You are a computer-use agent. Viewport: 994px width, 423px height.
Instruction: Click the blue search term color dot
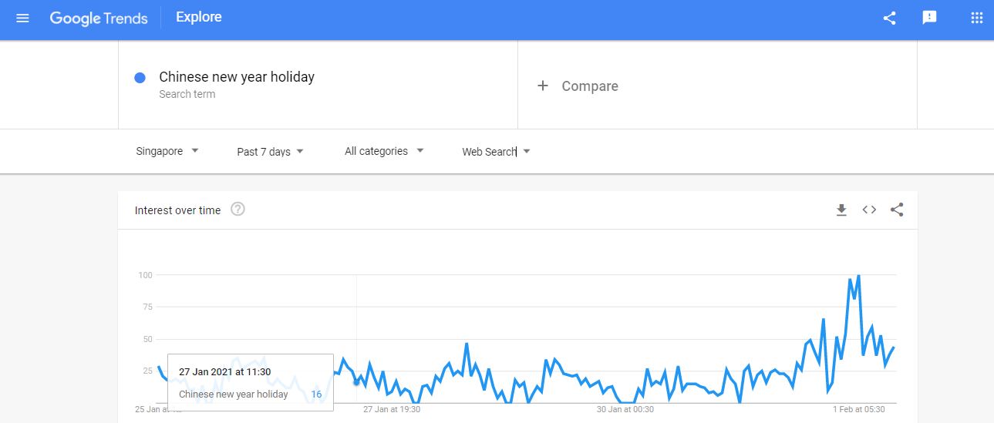click(x=140, y=78)
